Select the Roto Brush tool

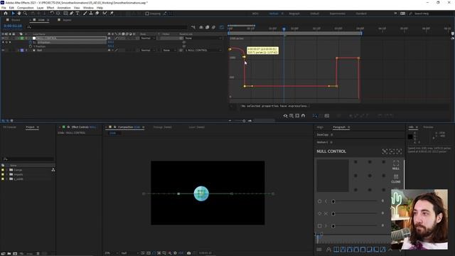point(105,14)
